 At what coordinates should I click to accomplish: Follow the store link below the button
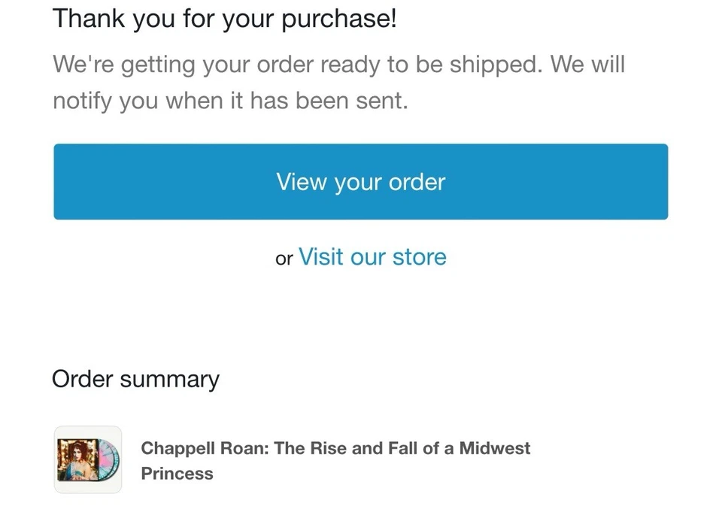point(372,257)
